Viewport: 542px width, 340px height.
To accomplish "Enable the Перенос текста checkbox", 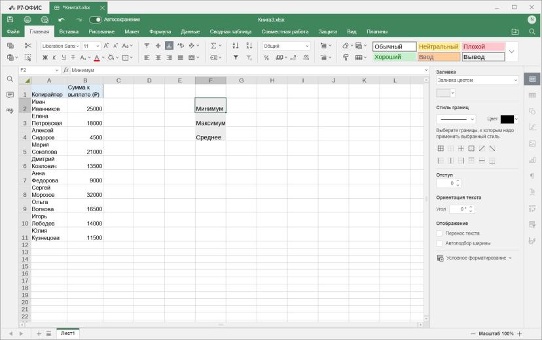I will pos(439,233).
